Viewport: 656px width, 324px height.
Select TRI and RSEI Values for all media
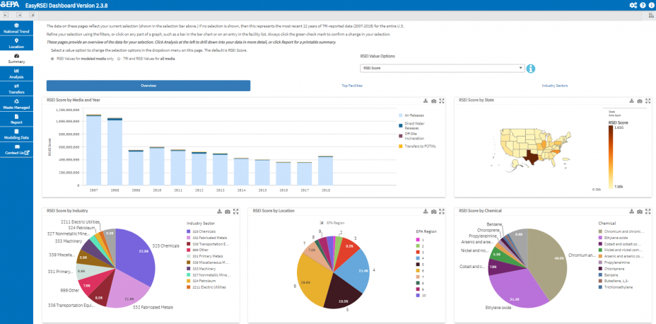(x=119, y=59)
